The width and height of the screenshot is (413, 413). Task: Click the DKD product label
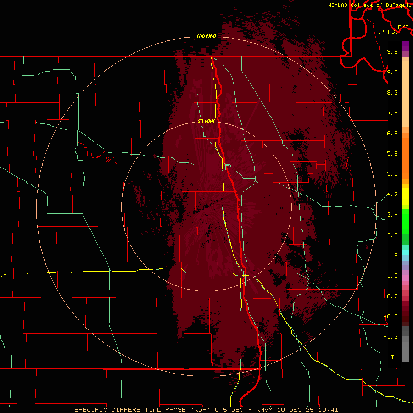403,27
